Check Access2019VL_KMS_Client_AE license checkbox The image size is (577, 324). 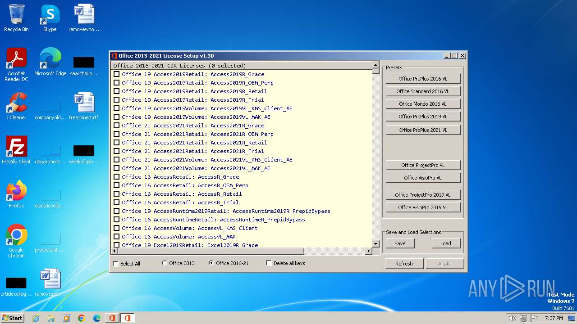click(117, 108)
